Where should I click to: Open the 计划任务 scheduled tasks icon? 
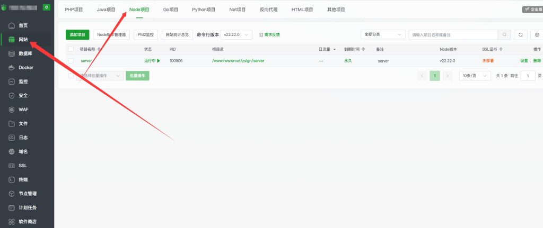pyautogui.click(x=12, y=207)
